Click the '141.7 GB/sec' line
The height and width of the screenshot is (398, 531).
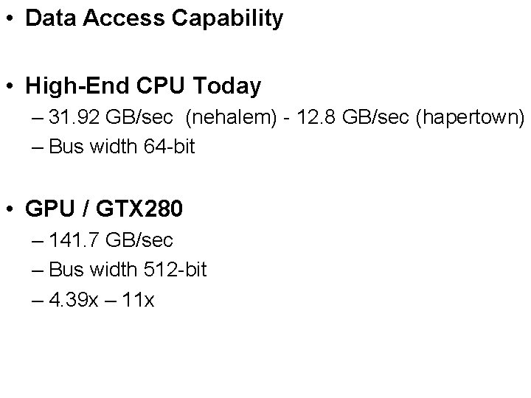click(111, 240)
